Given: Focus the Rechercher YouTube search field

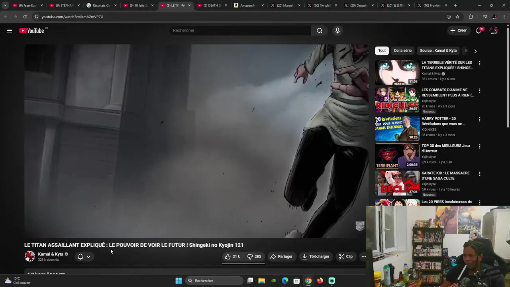Looking at the screenshot, I should pyautogui.click(x=240, y=31).
